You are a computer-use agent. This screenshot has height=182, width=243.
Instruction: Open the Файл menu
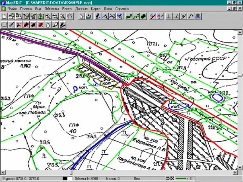[x=12, y=8]
